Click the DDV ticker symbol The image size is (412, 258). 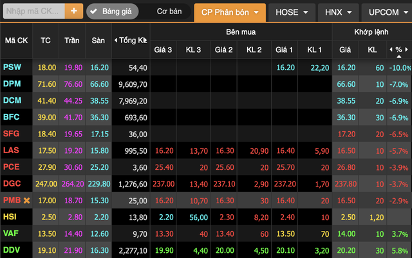point(12,250)
